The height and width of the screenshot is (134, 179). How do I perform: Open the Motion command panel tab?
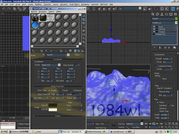tap(166, 14)
